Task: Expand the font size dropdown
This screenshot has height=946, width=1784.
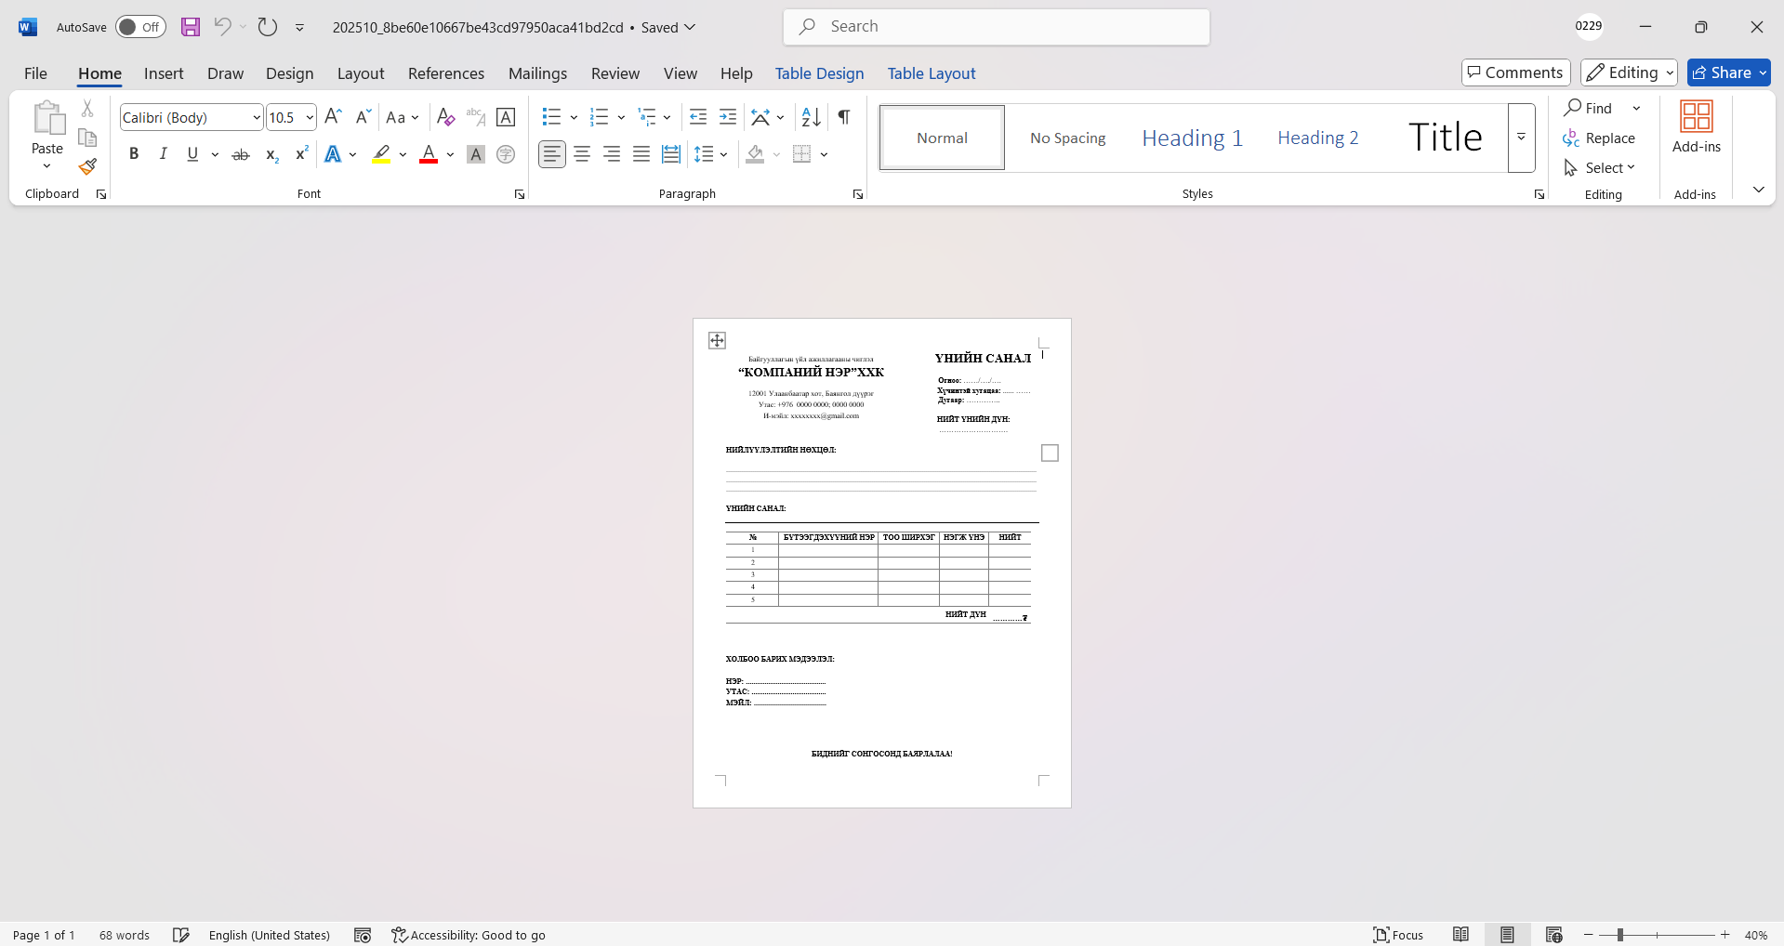Action: 310,117
